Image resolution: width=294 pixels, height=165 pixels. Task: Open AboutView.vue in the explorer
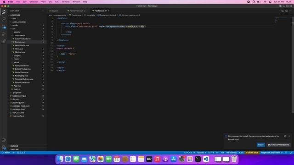pos(22,66)
